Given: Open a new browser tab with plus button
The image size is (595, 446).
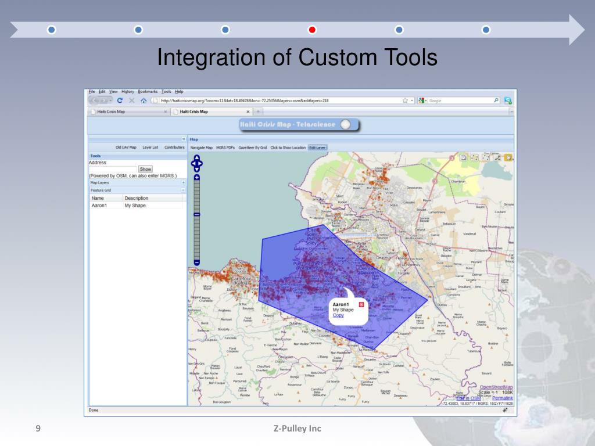Looking at the screenshot, I should pyautogui.click(x=258, y=111).
